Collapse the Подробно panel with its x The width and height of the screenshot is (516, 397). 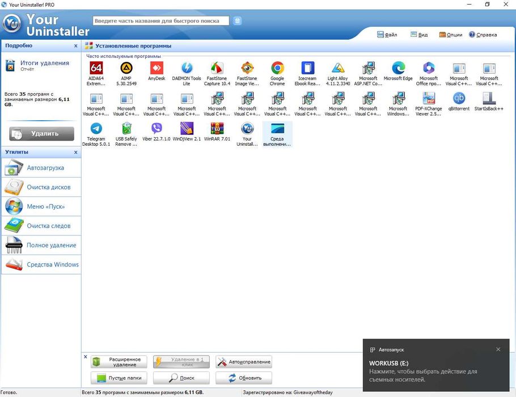pyautogui.click(x=75, y=46)
